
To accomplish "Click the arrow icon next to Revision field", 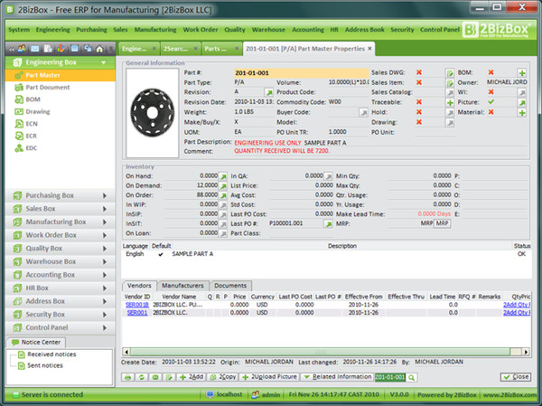I will (x=268, y=92).
